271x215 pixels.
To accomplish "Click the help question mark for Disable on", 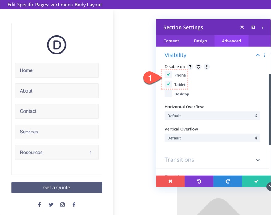I will pyautogui.click(x=190, y=66).
